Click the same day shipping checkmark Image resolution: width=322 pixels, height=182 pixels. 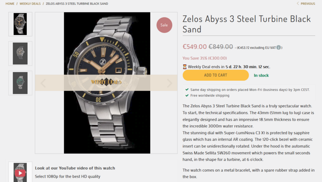[187, 90]
